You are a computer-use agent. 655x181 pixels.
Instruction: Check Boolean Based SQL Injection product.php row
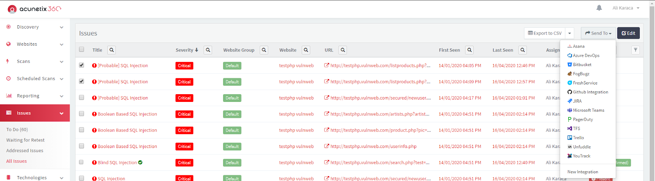click(x=81, y=130)
